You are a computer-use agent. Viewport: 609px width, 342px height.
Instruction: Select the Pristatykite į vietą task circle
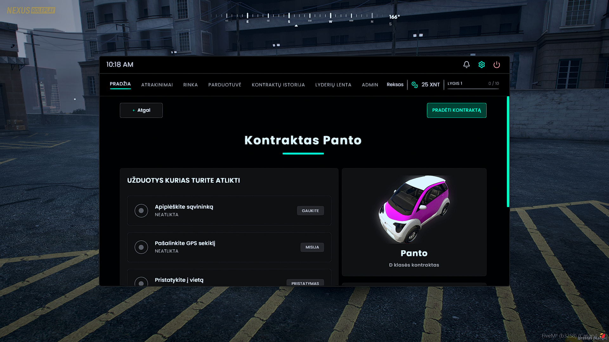coord(141,282)
